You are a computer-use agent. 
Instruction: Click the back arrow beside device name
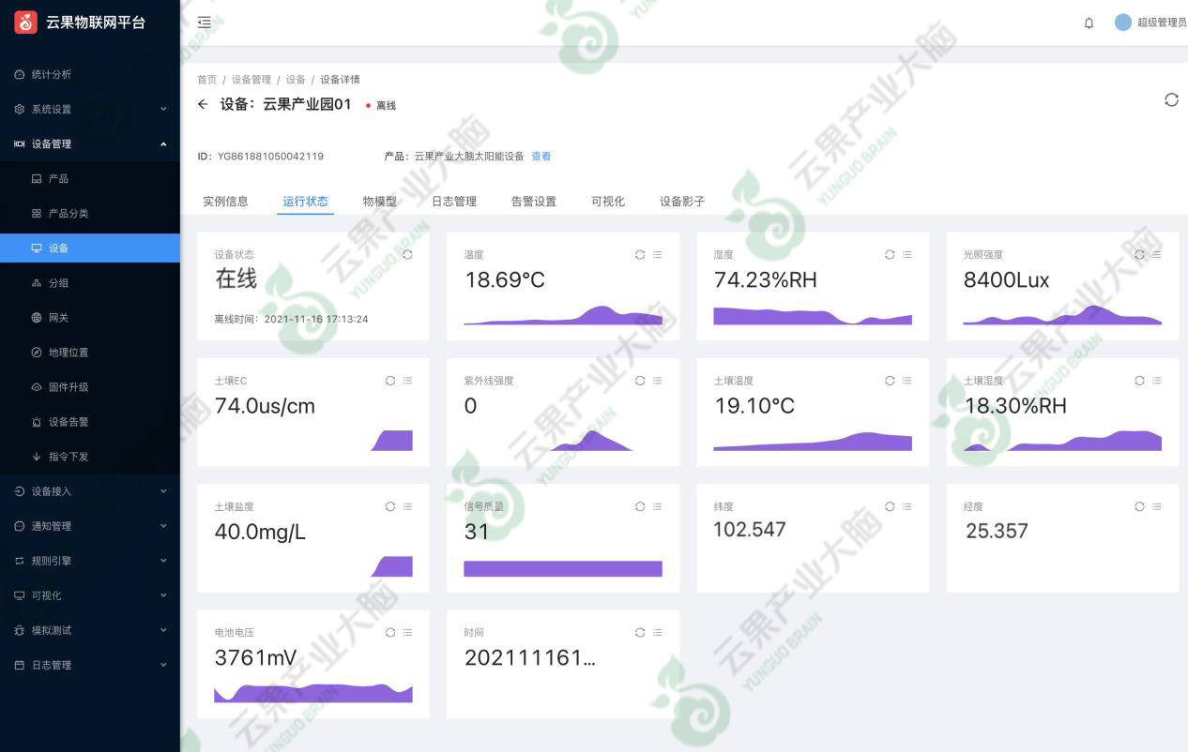point(203,104)
